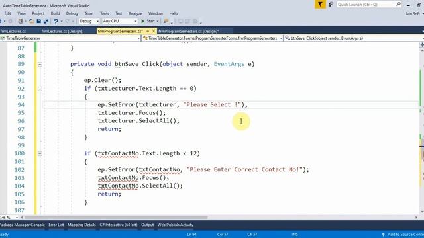Switch to the frmLectures.cs [Design] tab
Image resolution: width=424 pixels, height=238 pixels.
[62, 31]
